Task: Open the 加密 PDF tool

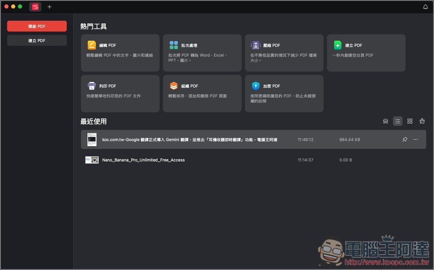Action: 284,93
